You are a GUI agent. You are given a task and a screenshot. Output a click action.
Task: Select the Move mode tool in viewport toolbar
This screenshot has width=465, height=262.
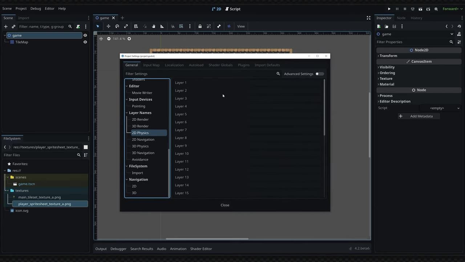[x=108, y=26]
